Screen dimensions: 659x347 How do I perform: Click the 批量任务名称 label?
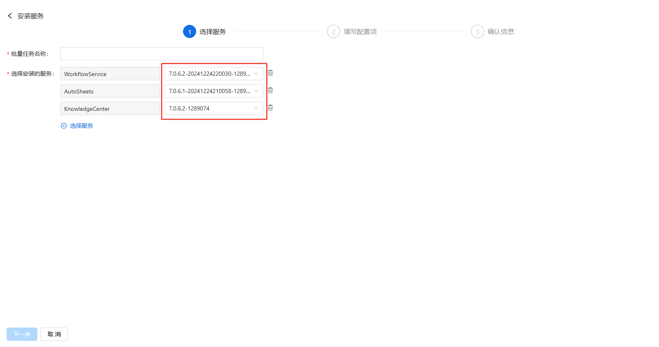click(29, 54)
